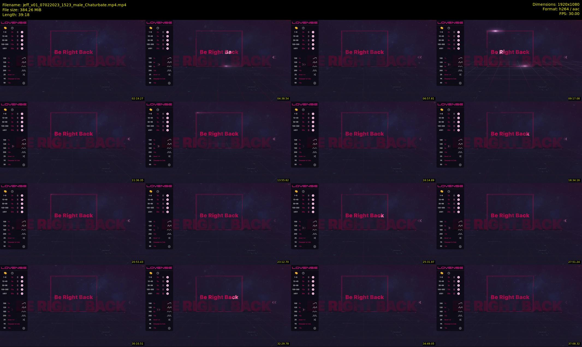Click the Lovense logo header in the 27:51.24 frame

(450, 186)
